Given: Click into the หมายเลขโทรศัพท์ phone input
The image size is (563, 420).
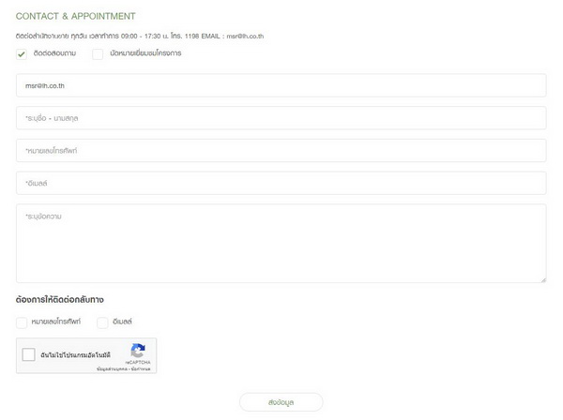Looking at the screenshot, I should coord(281,150).
